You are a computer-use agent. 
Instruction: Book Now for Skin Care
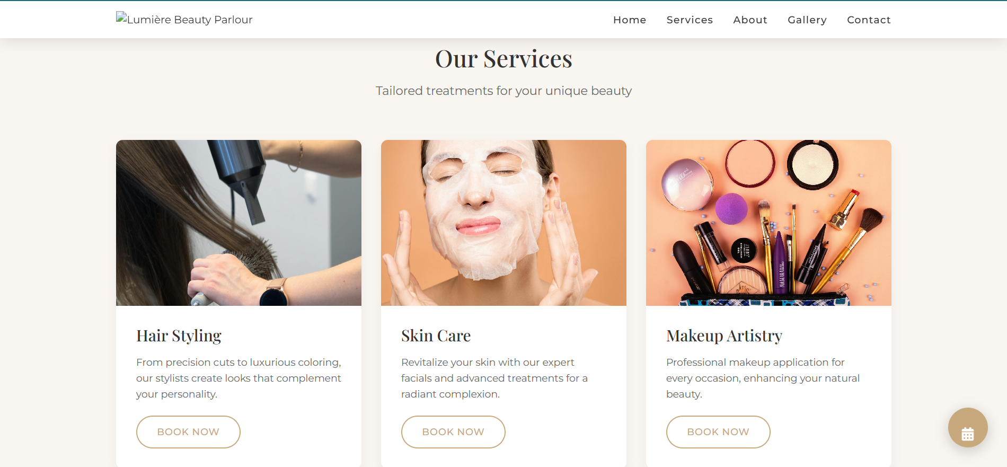click(x=453, y=432)
